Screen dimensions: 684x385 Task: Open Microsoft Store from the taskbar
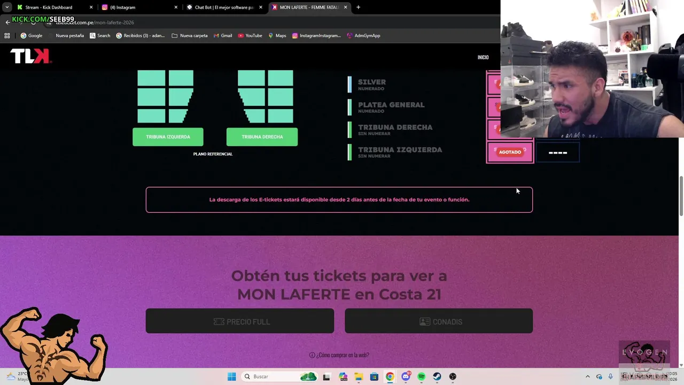coord(374,376)
